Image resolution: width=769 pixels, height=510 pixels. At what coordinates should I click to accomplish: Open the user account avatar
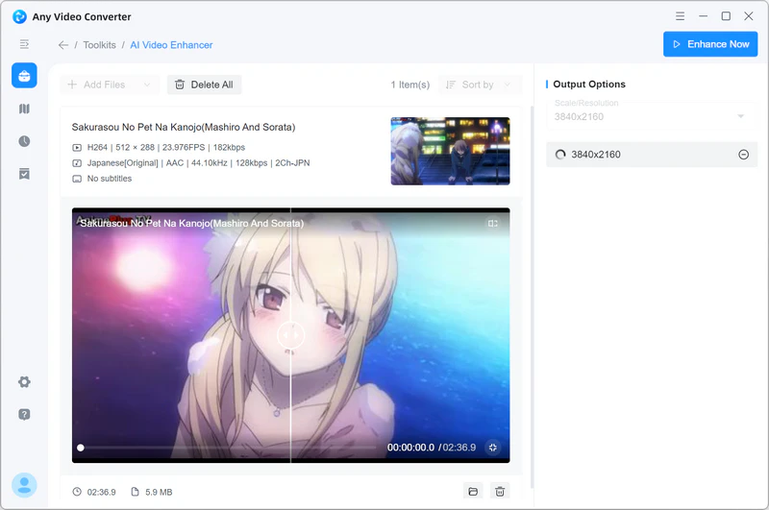[x=24, y=485]
